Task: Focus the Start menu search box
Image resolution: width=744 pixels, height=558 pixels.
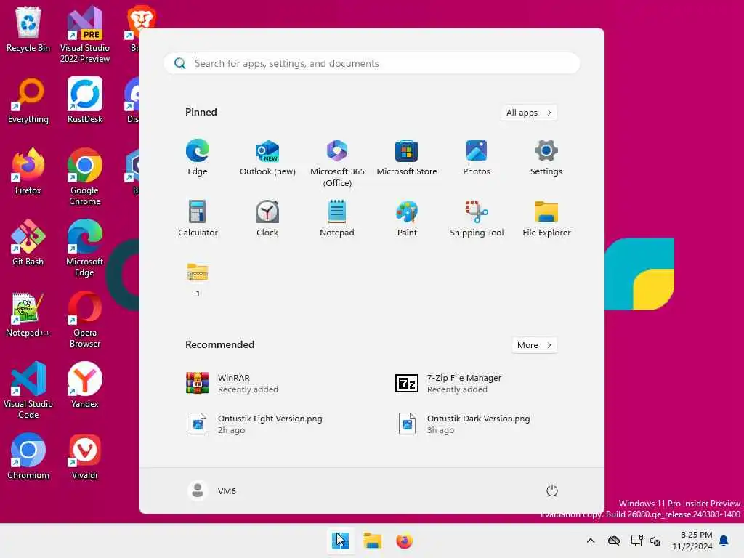Action: tap(372, 63)
